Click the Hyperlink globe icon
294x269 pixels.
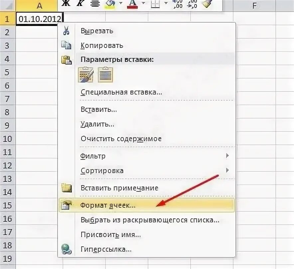point(67,248)
